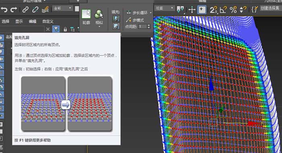Toggle 步模式 step mode

pyautogui.click(x=135, y=20)
